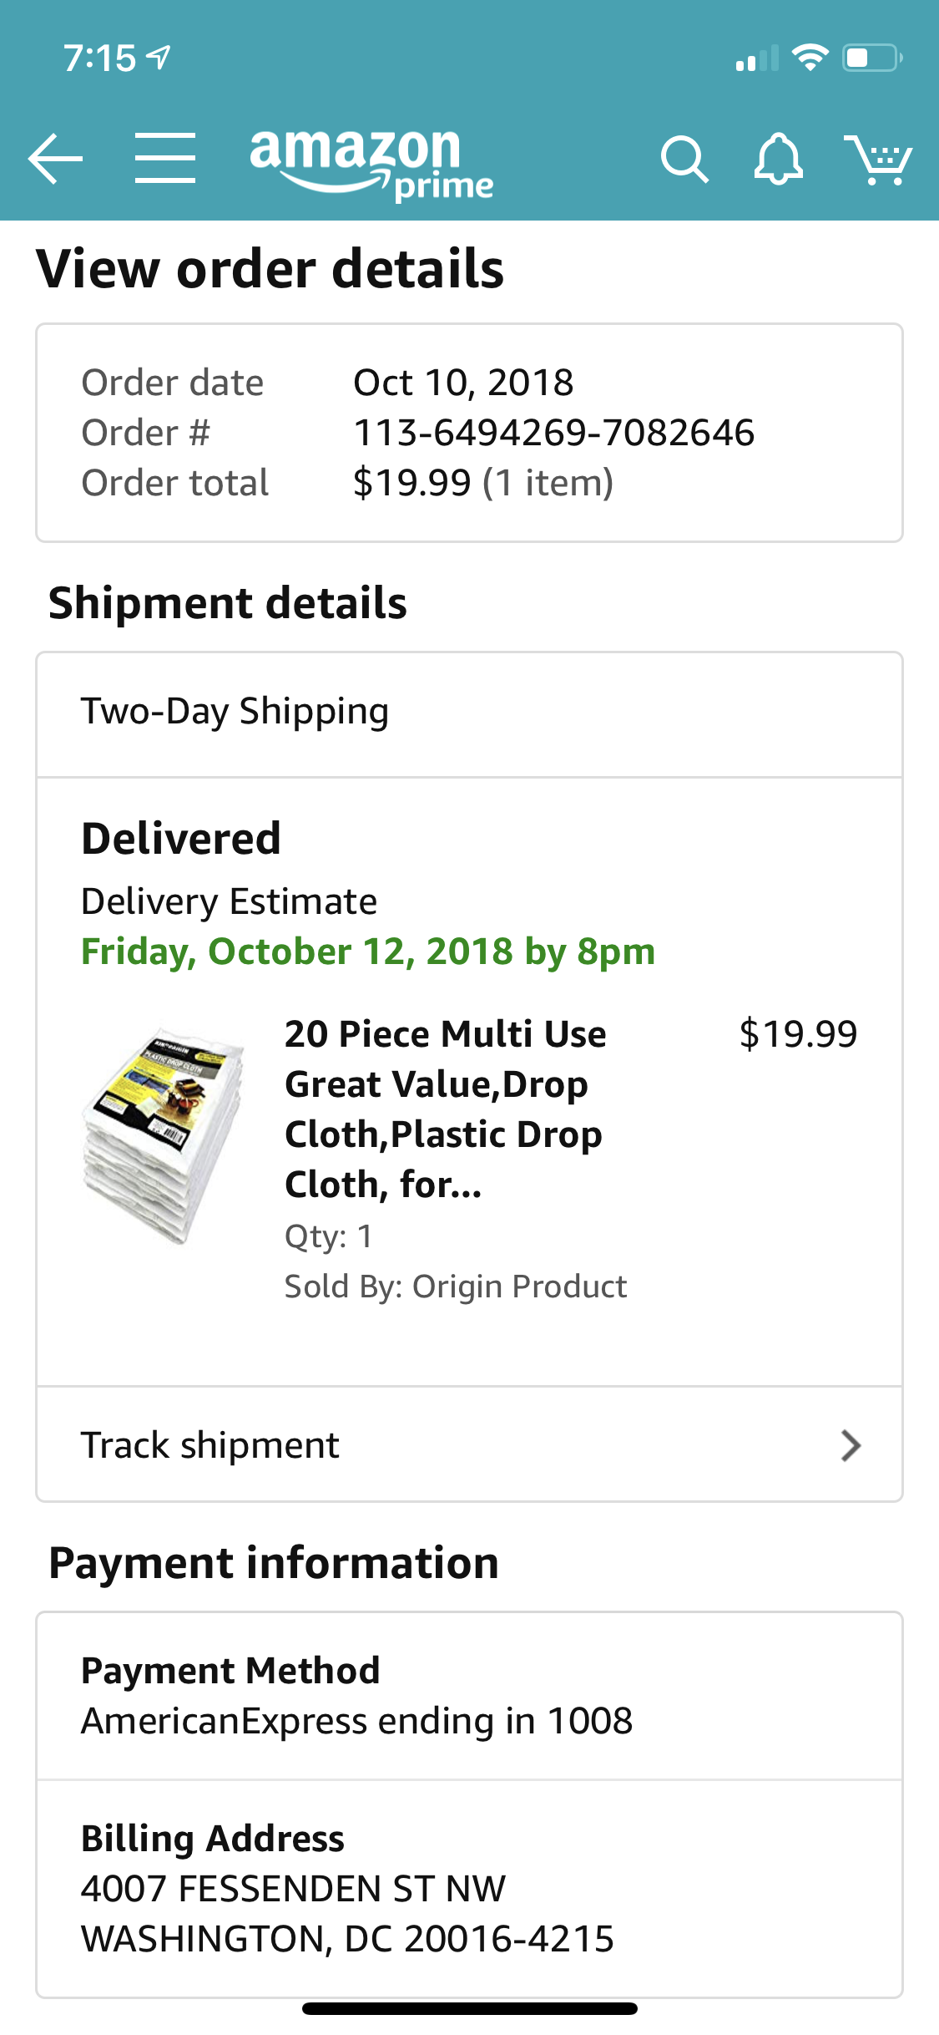
Task: Open the search function
Action: click(684, 159)
